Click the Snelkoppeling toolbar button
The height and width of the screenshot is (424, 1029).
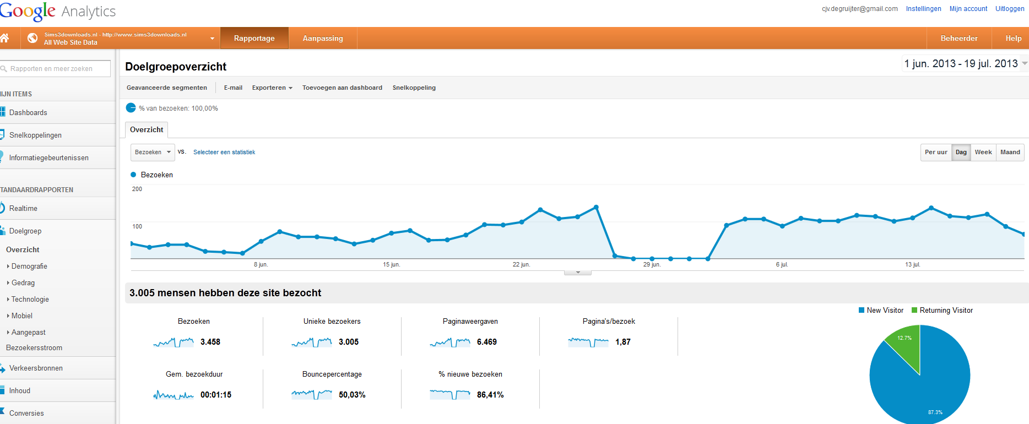[x=414, y=88]
